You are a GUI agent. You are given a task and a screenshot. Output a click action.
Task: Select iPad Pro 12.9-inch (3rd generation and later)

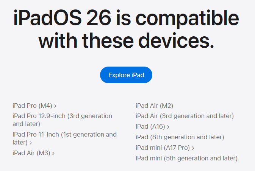pyautogui.click(x=62, y=120)
